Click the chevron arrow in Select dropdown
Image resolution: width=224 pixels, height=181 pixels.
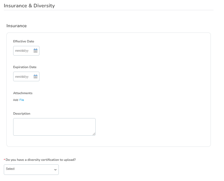pyautogui.click(x=55, y=170)
